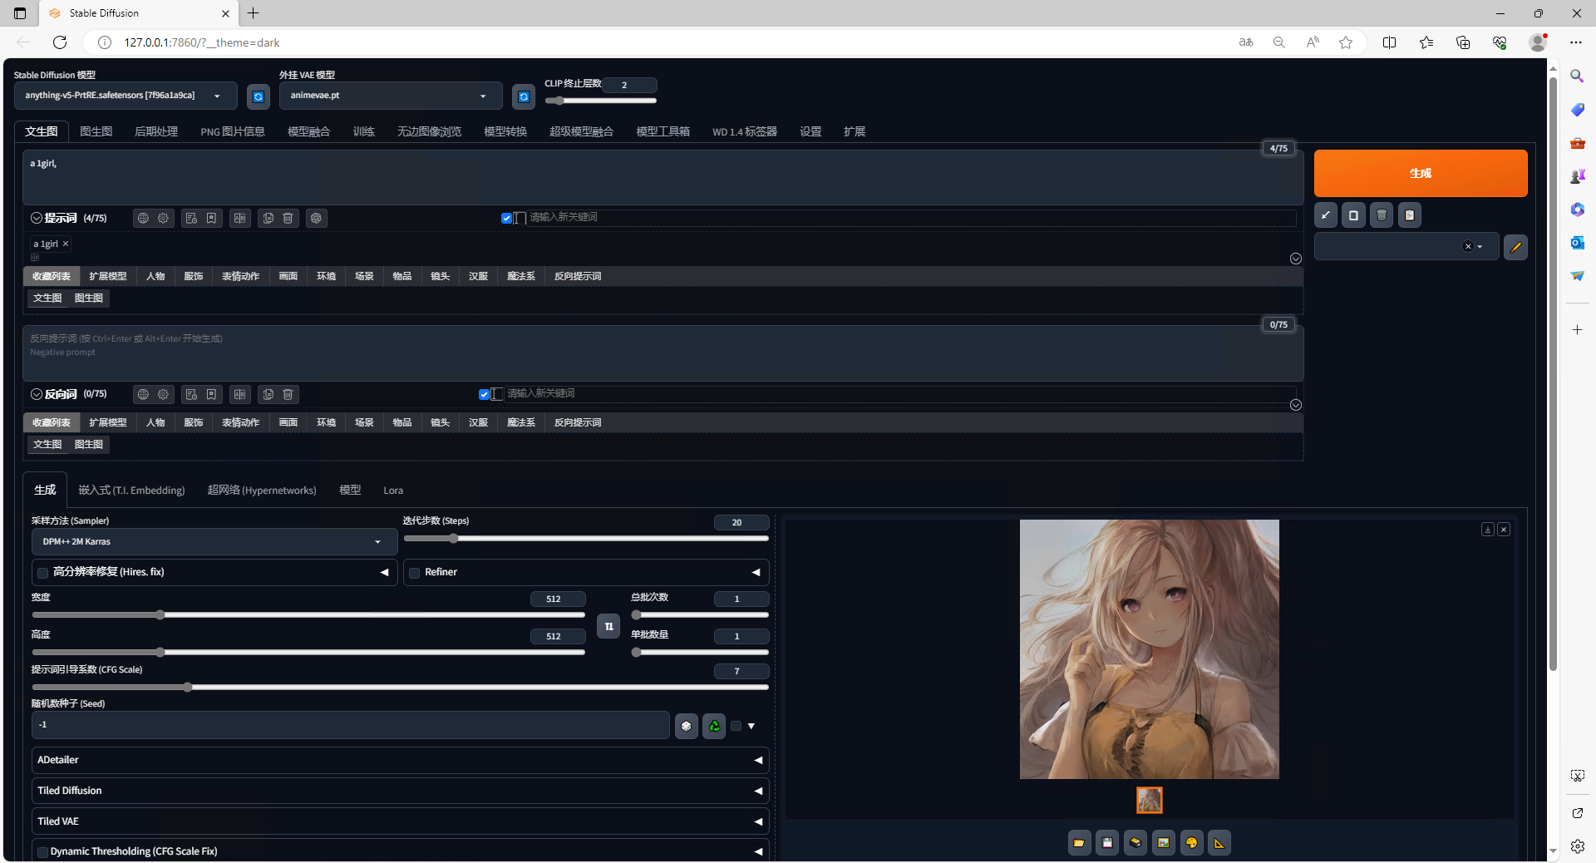Image resolution: width=1596 pixels, height=863 pixels.
Task: Open the WD 1.4 标签器 tab
Action: coord(745,132)
